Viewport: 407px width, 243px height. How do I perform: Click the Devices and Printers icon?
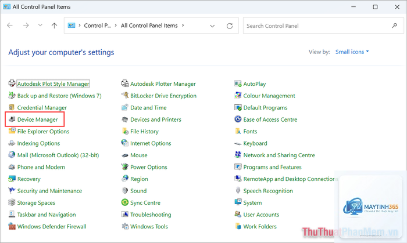click(x=125, y=119)
